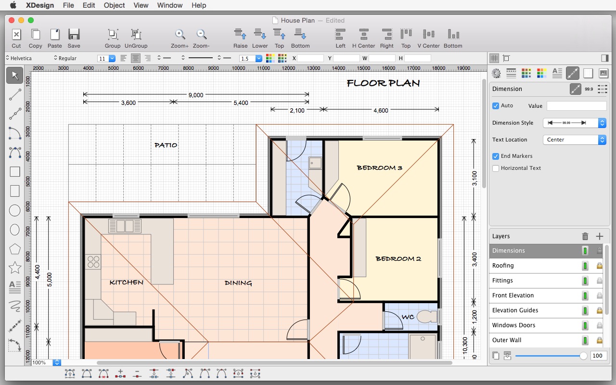This screenshot has height=385, width=616.
Task: Pick the star shape tool
Action: click(x=15, y=268)
